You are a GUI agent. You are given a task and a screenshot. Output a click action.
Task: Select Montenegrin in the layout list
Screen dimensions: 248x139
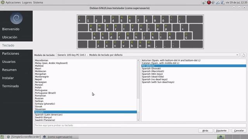point(86,76)
